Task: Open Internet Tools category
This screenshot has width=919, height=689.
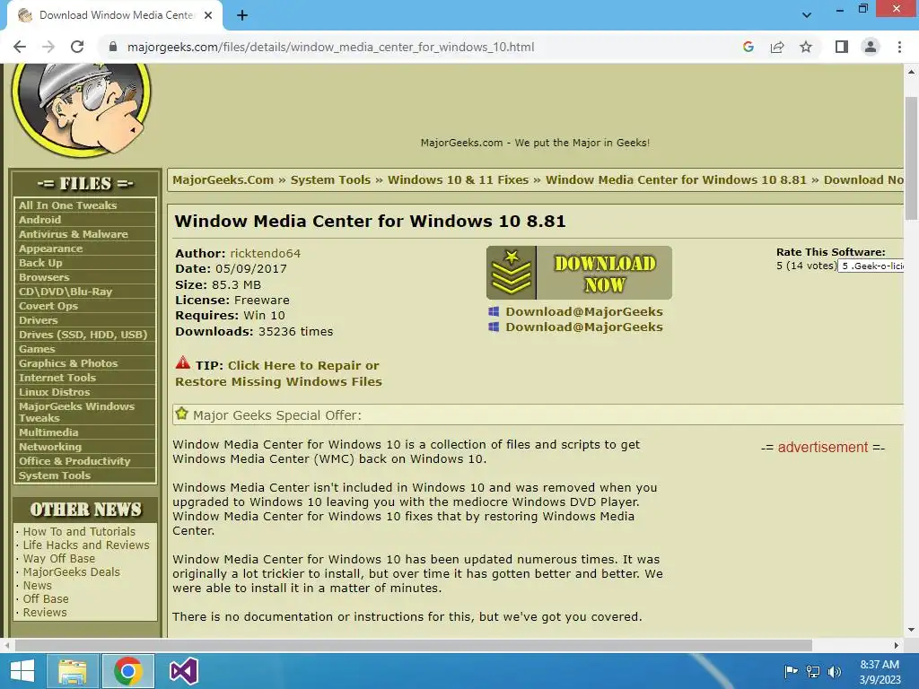Action: click(x=57, y=378)
